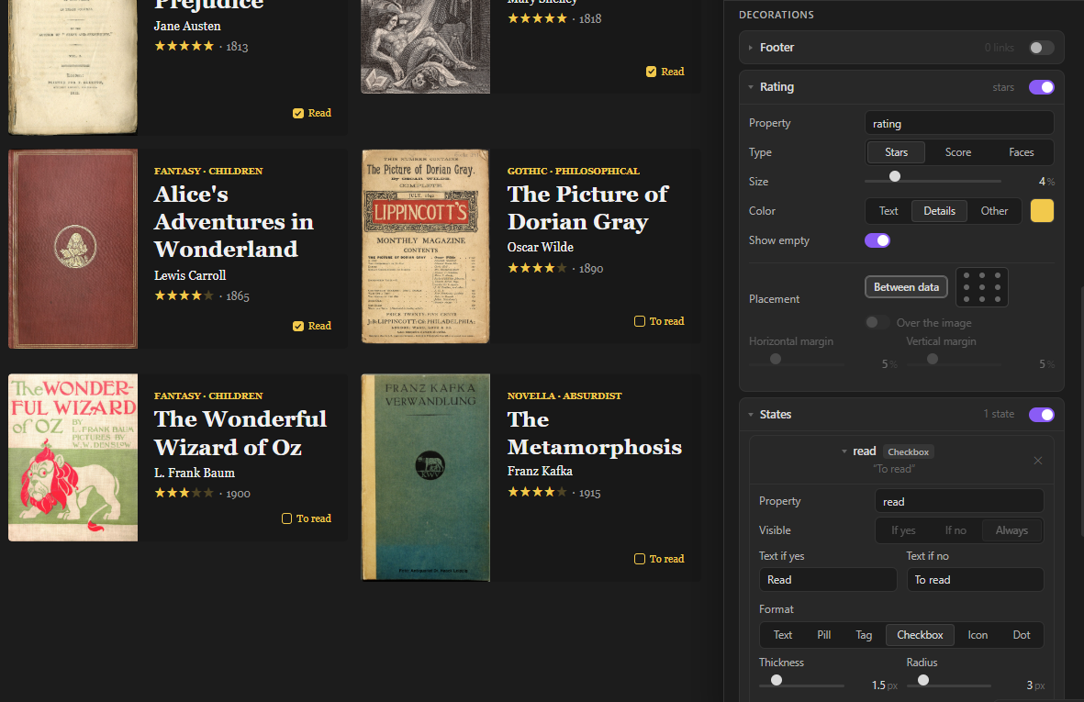Remove the read state with X icon
The height and width of the screenshot is (702, 1084).
pyautogui.click(x=1038, y=461)
